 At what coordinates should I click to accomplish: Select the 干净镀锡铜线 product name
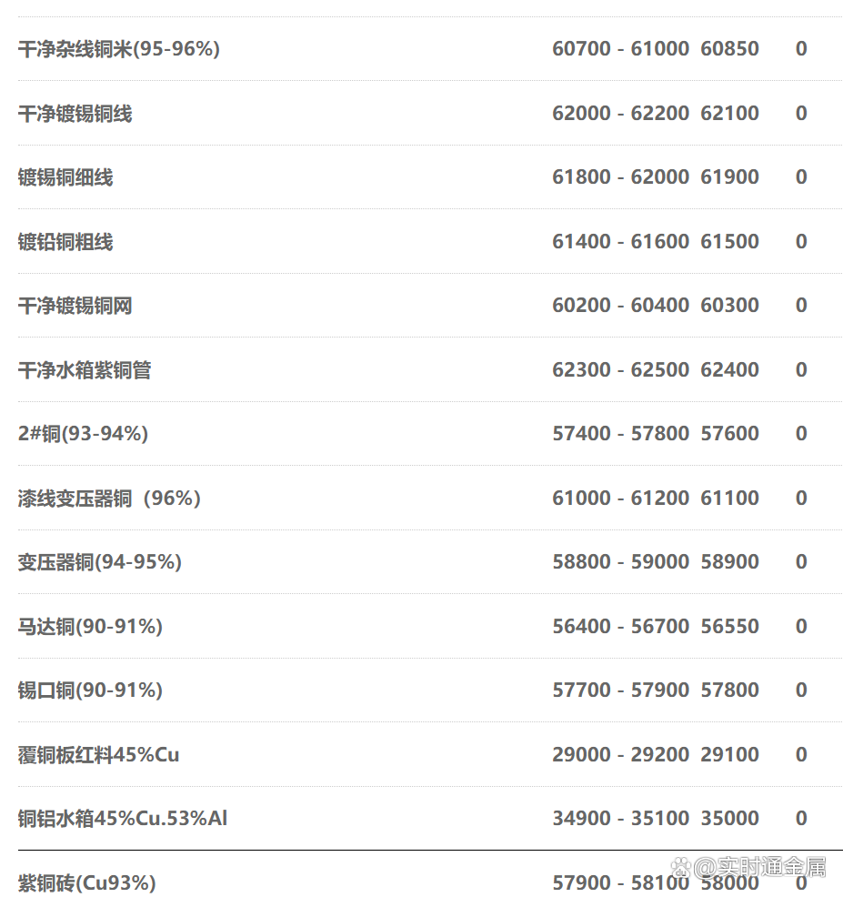(x=75, y=114)
